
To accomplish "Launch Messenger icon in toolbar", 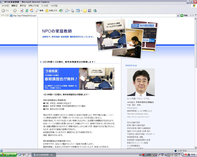I will click(95, 11).
